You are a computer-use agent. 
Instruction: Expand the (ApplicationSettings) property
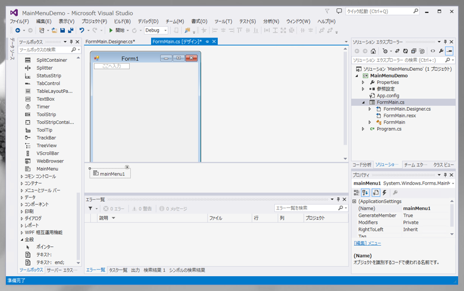(x=354, y=201)
